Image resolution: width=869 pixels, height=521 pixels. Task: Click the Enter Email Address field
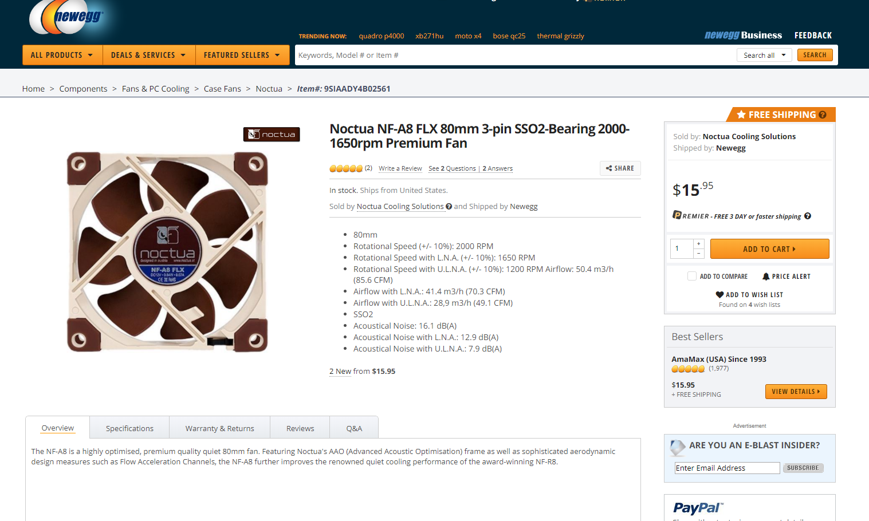click(x=727, y=468)
